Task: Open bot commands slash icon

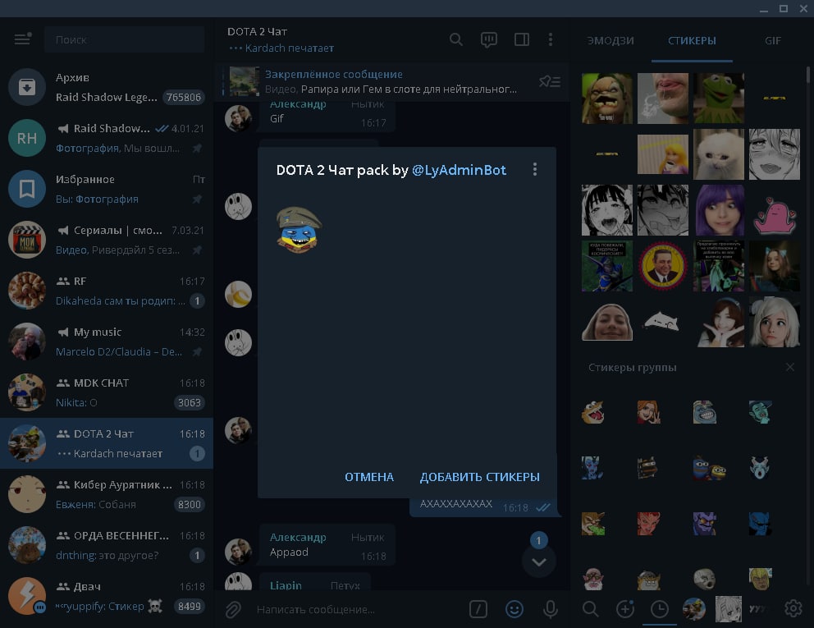Action: click(x=478, y=609)
